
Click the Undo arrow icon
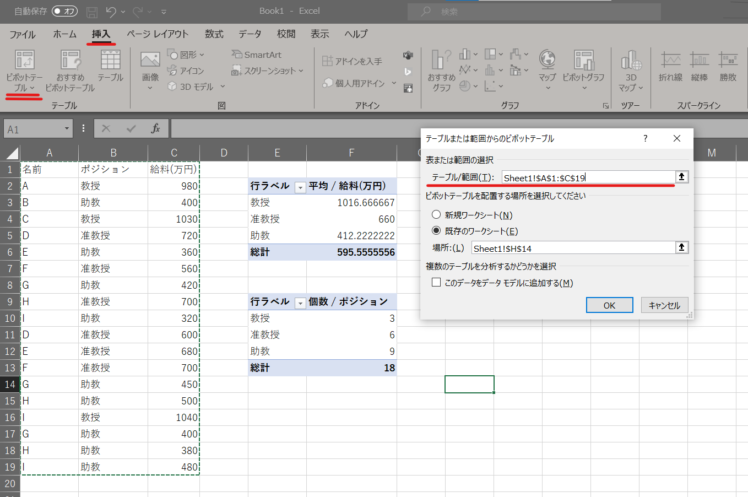111,11
